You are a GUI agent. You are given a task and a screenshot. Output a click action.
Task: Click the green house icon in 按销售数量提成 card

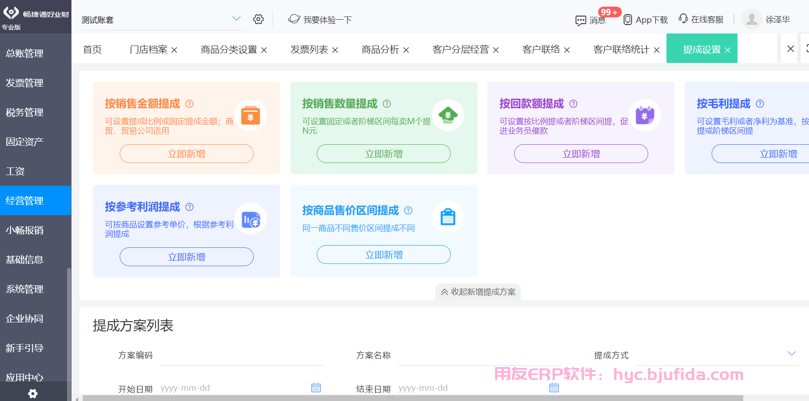coord(448,115)
